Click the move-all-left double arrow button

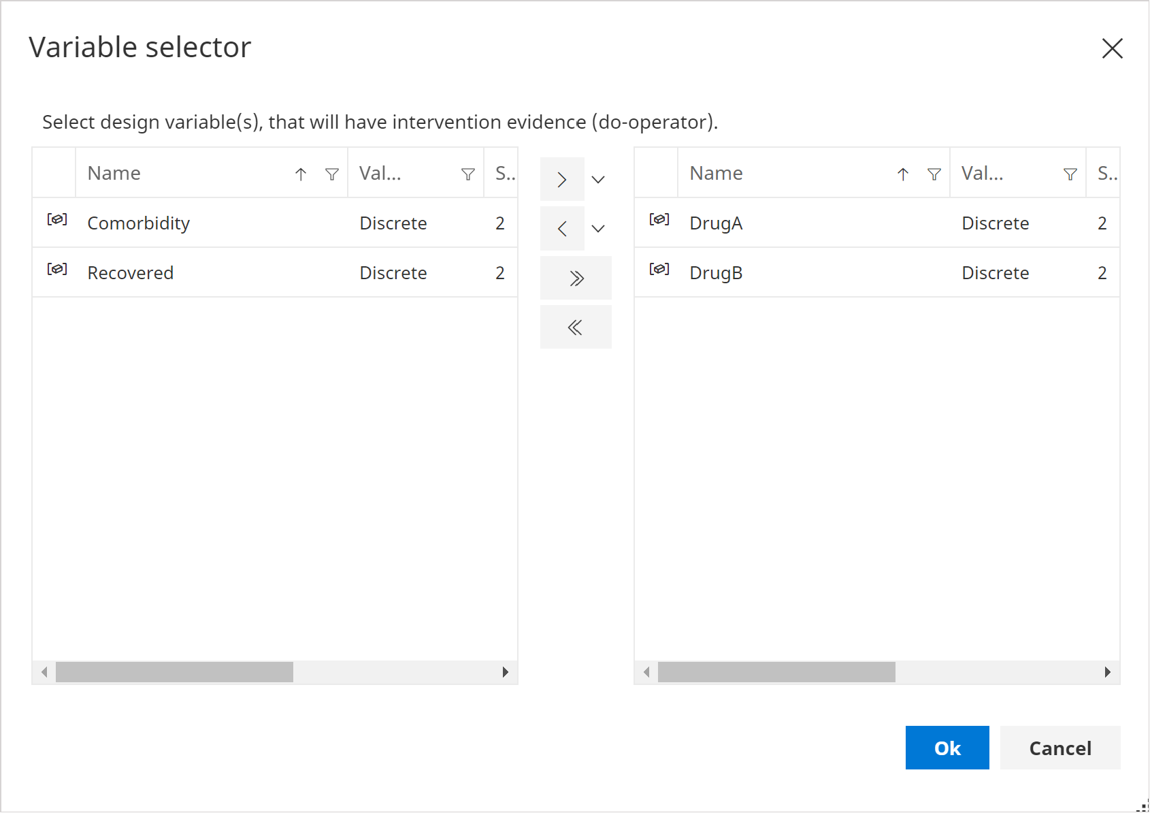(x=576, y=326)
